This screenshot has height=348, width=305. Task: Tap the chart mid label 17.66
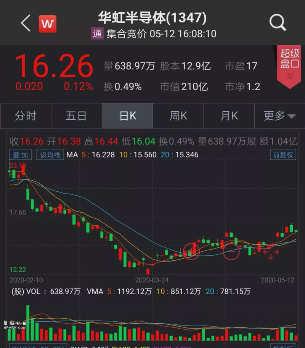tap(18, 212)
